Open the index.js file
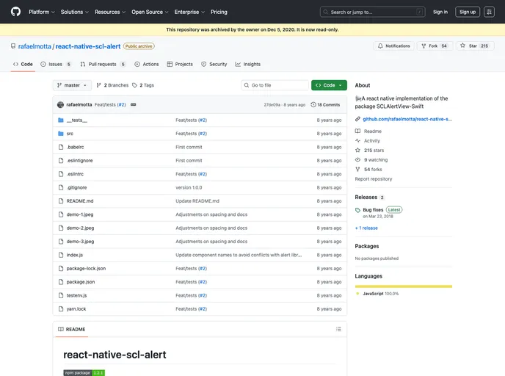The height and width of the screenshot is (376, 505). tap(75, 255)
